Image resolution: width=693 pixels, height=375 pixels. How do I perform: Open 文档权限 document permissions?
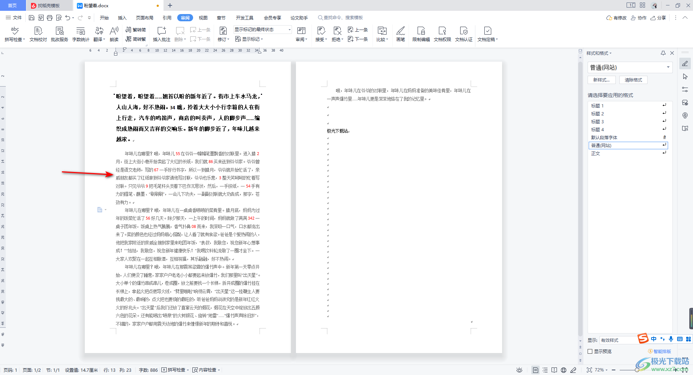443,34
